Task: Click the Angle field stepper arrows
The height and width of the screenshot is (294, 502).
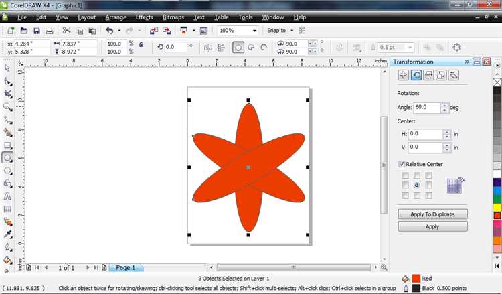Action: pos(444,108)
